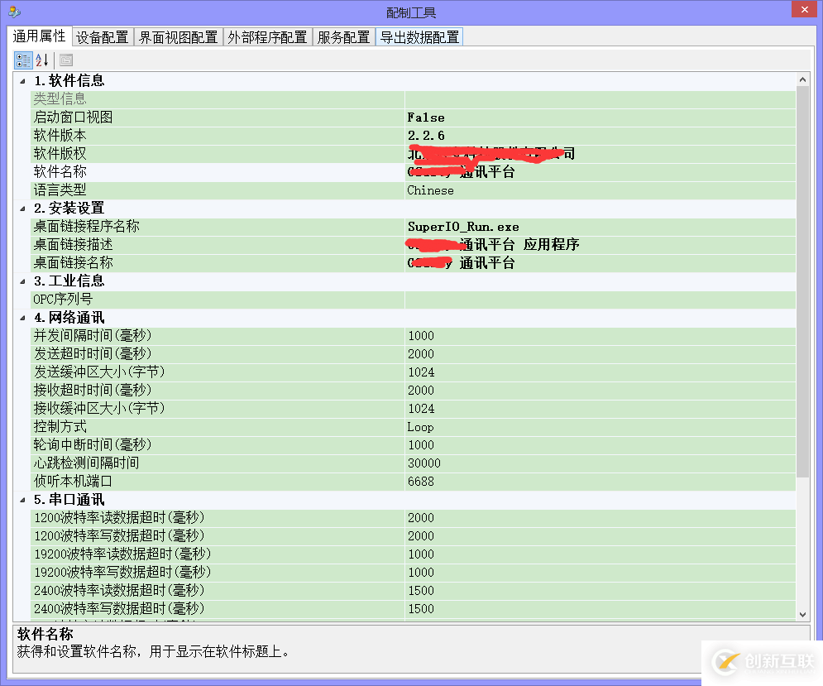This screenshot has width=823, height=686.
Task: Edit 发送缓冲区大小 value 1024
Action: pos(601,372)
